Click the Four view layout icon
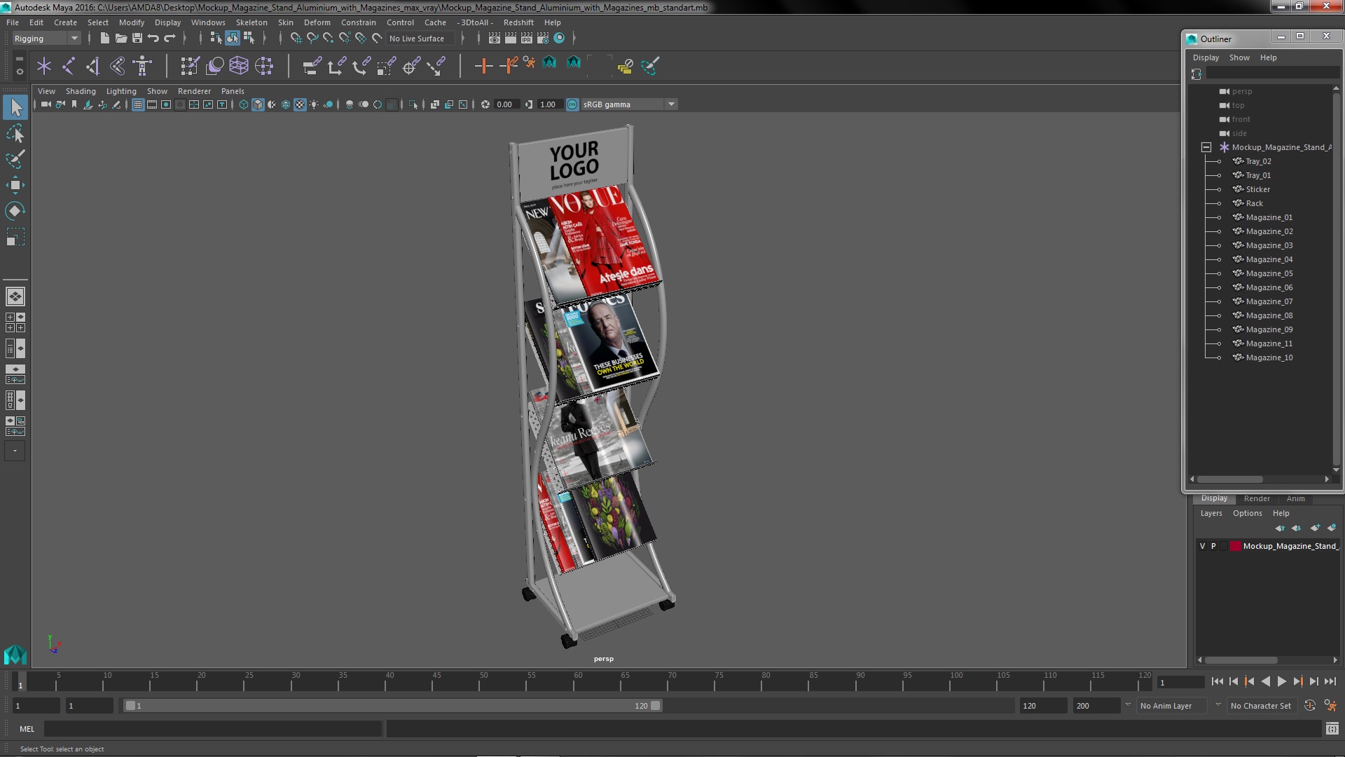The height and width of the screenshot is (757, 1345). (x=15, y=322)
